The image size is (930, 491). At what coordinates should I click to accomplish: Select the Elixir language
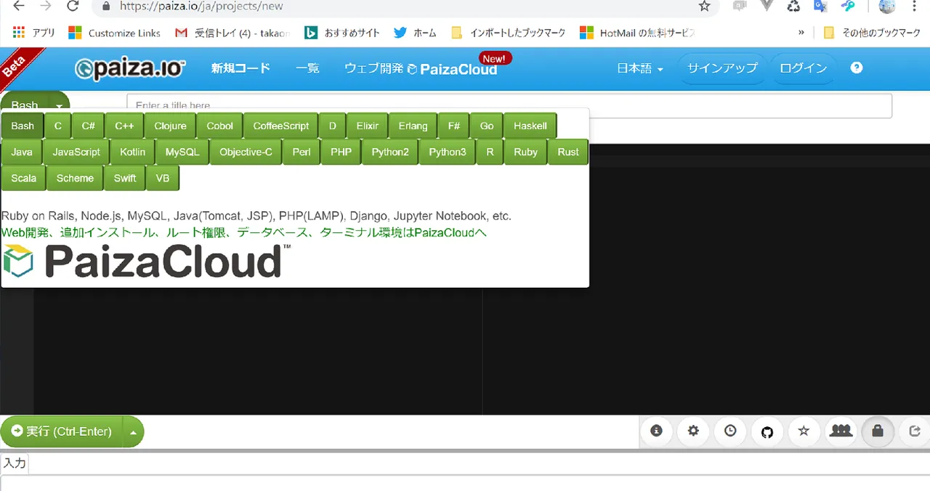(368, 126)
